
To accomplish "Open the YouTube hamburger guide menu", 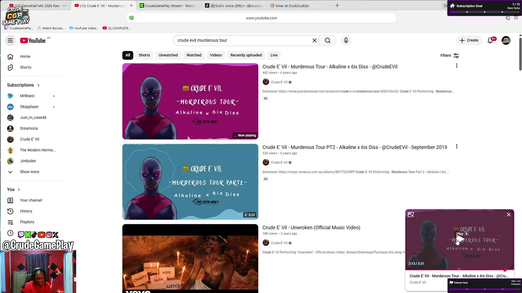I will (10, 40).
